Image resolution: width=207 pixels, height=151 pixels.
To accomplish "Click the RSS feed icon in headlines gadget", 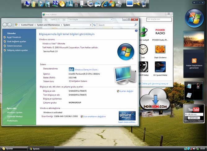I will pyautogui.click(x=194, y=61).
